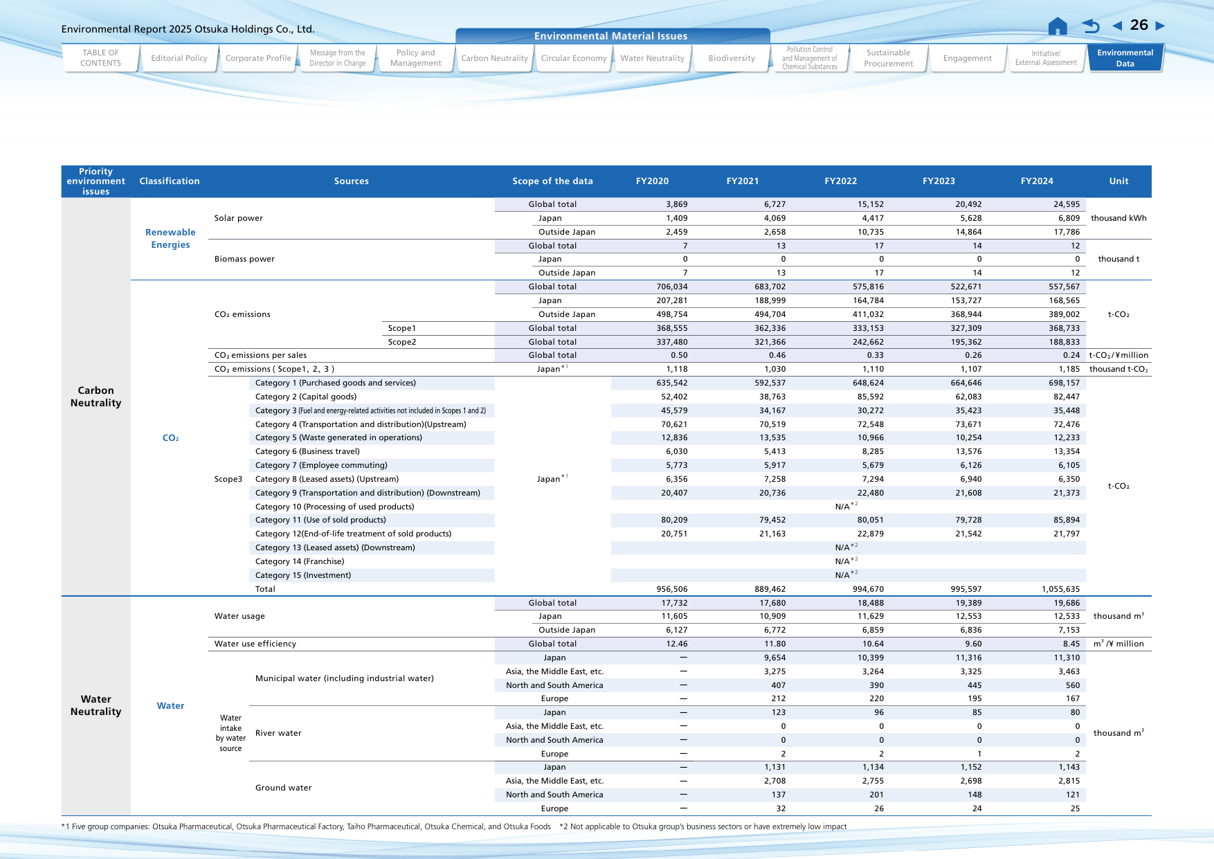This screenshot has height=859, width=1214.
Task: Click the CO₂ emissions per sales row
Action: [x=260, y=355]
